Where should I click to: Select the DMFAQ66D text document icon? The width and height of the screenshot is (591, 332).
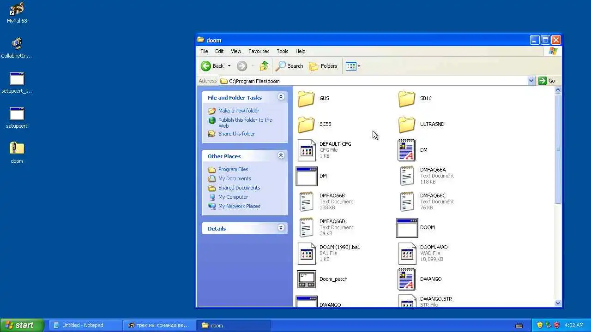[x=307, y=227]
